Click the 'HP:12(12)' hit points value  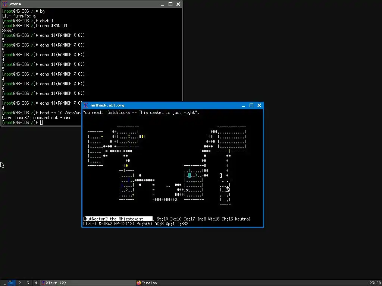coord(124,224)
